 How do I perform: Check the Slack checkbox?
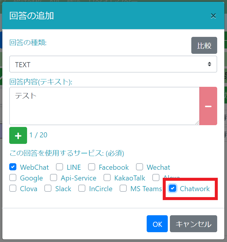pos(48,188)
